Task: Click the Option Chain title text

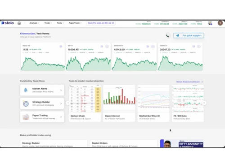Action: 78,116
